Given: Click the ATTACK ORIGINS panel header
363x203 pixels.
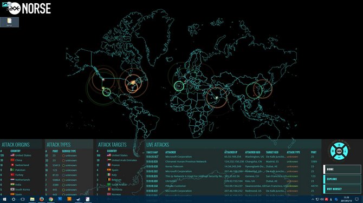Looking at the screenshot, I should (16, 145).
